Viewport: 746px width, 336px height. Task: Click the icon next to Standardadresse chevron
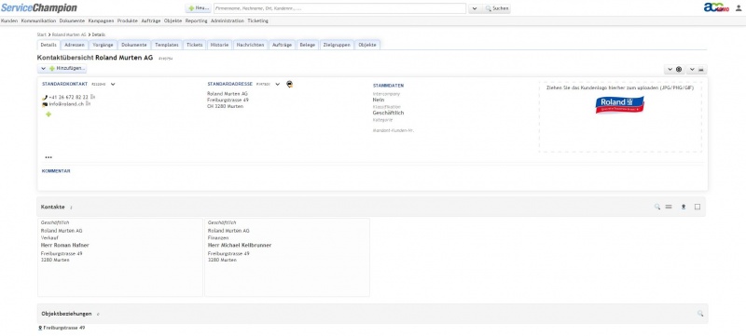pos(289,84)
